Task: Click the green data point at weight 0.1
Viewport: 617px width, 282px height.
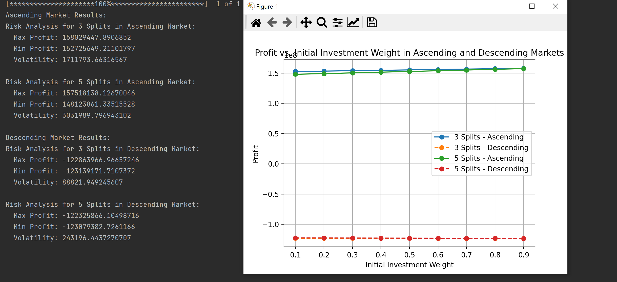Action: tap(295, 74)
